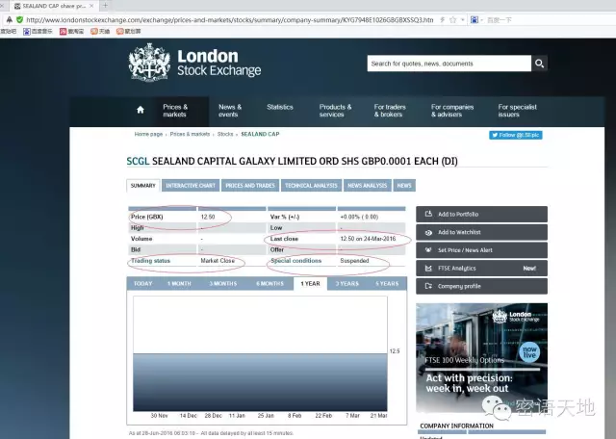Select 5 Years chart range

[x=387, y=283]
